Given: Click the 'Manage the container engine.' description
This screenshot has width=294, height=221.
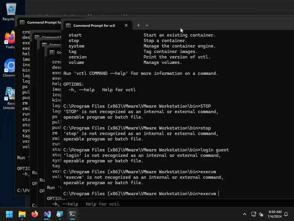Looking at the screenshot, I should 179,46.
